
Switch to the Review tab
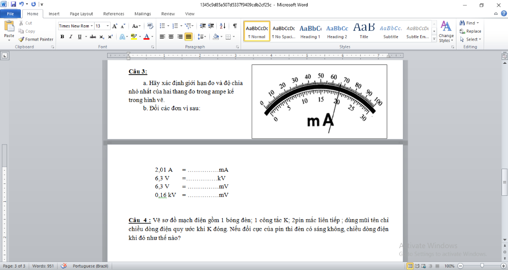168,14
